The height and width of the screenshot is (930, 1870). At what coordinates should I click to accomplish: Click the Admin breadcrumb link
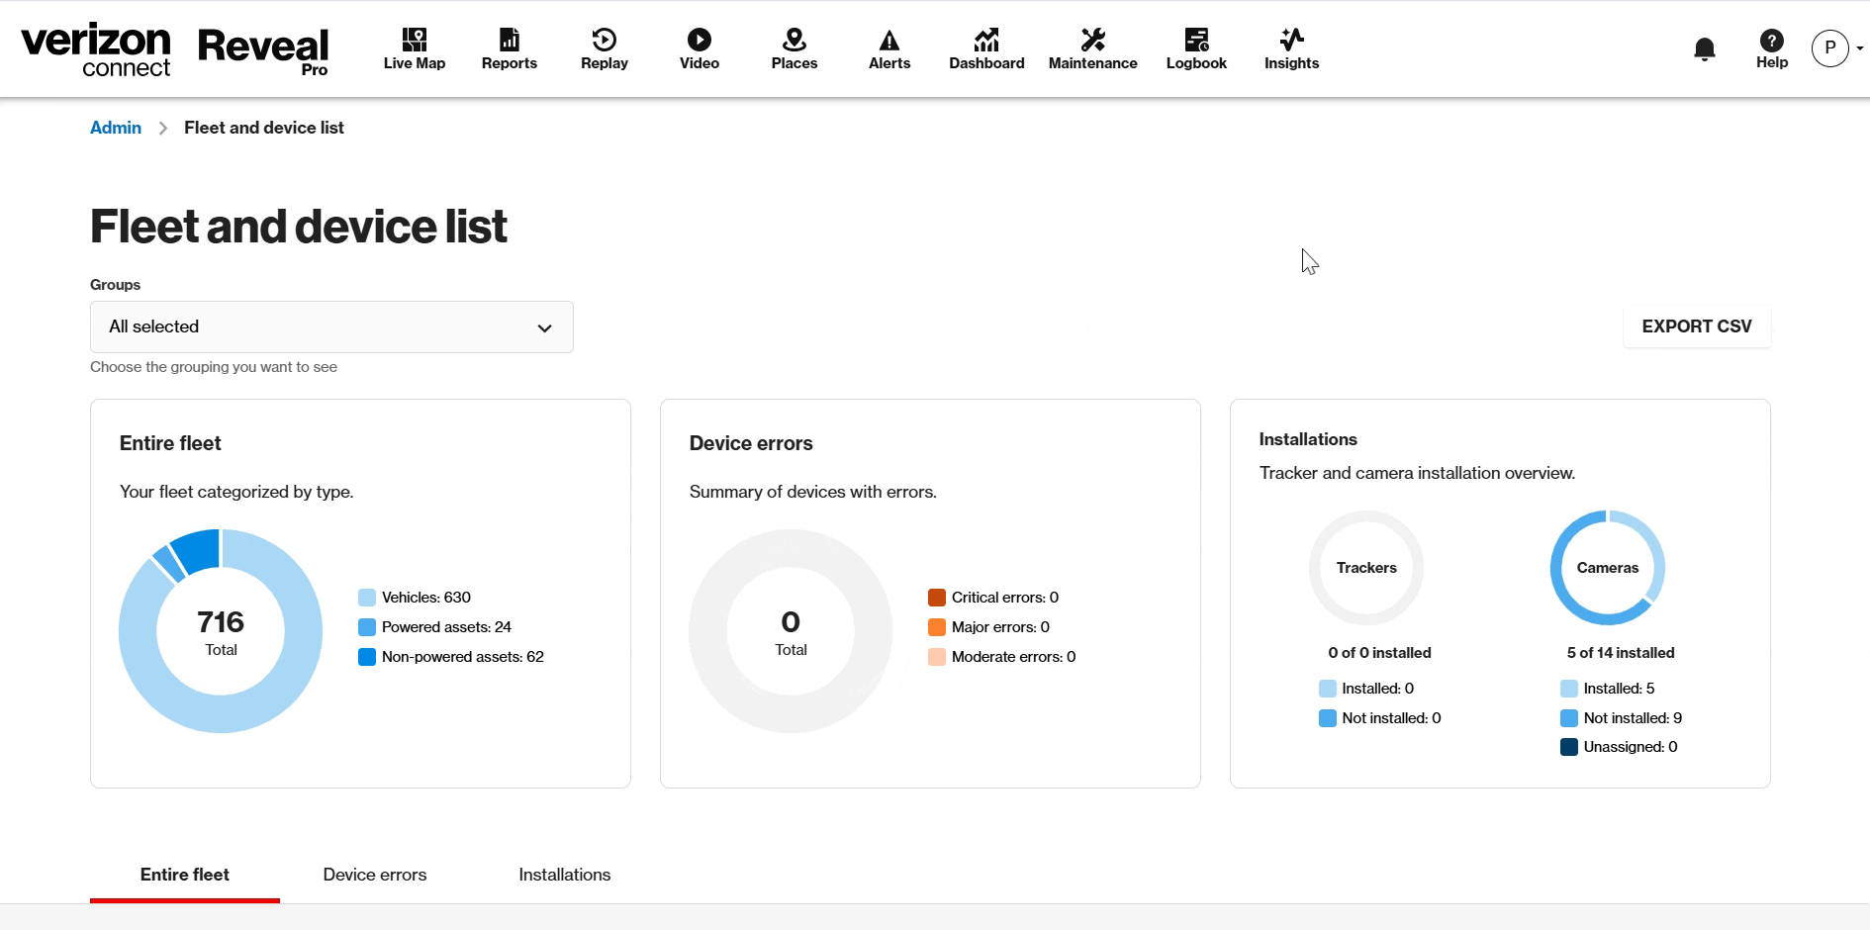point(116,128)
